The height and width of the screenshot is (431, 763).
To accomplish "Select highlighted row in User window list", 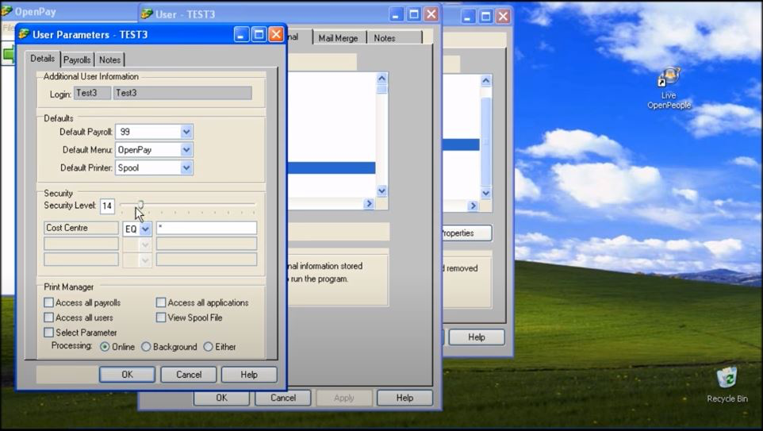I will click(332, 168).
